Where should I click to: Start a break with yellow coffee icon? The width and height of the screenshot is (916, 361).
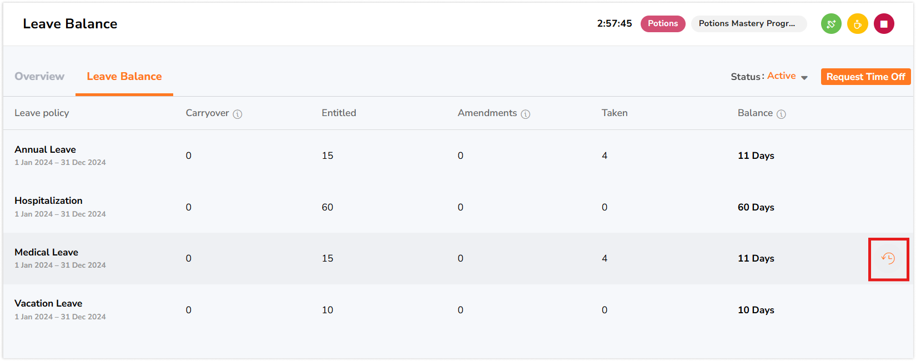point(858,24)
